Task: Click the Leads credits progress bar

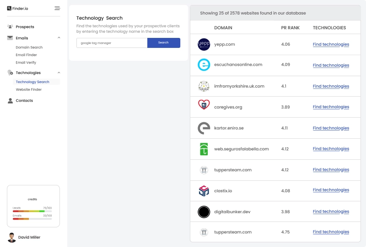Action: [x=32, y=211]
